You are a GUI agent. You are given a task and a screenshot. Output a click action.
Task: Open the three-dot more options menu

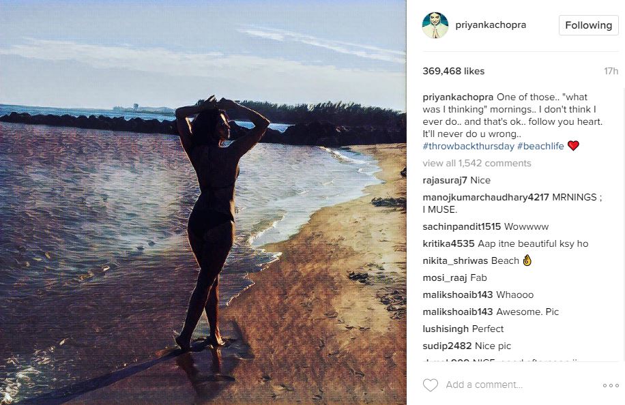pos(611,385)
